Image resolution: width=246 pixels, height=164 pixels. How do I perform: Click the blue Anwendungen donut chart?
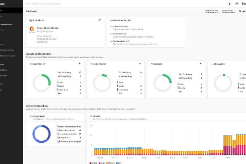click(42, 134)
